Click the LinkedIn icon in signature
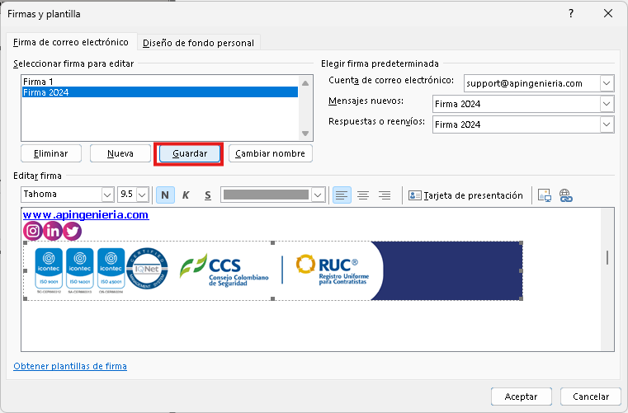 [53, 231]
